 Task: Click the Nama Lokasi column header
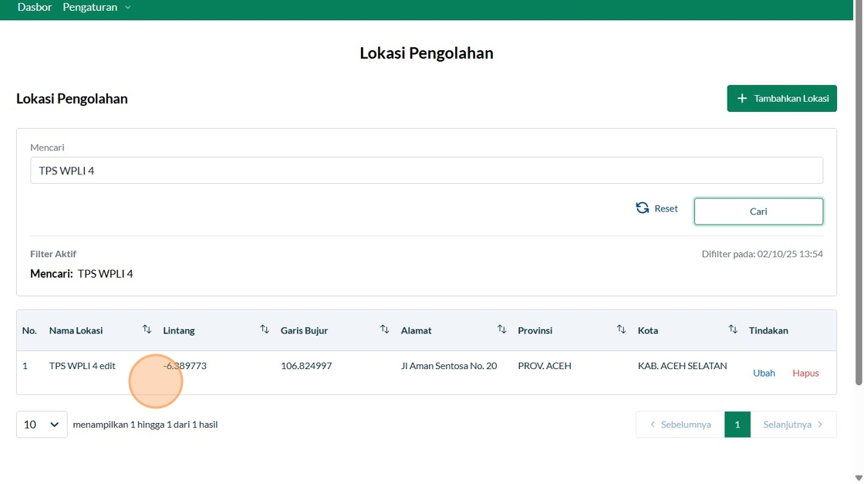tap(76, 330)
